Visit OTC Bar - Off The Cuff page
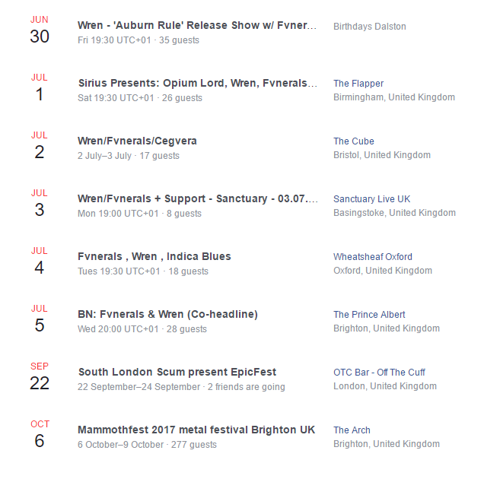Image resolution: width=484 pixels, height=479 pixels. (379, 373)
